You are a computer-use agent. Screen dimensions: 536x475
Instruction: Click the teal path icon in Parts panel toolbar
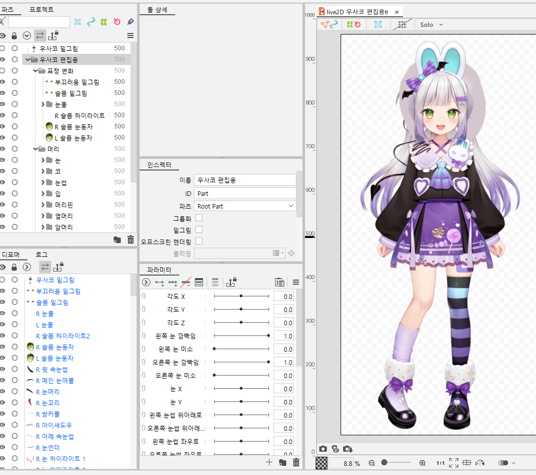(x=91, y=22)
